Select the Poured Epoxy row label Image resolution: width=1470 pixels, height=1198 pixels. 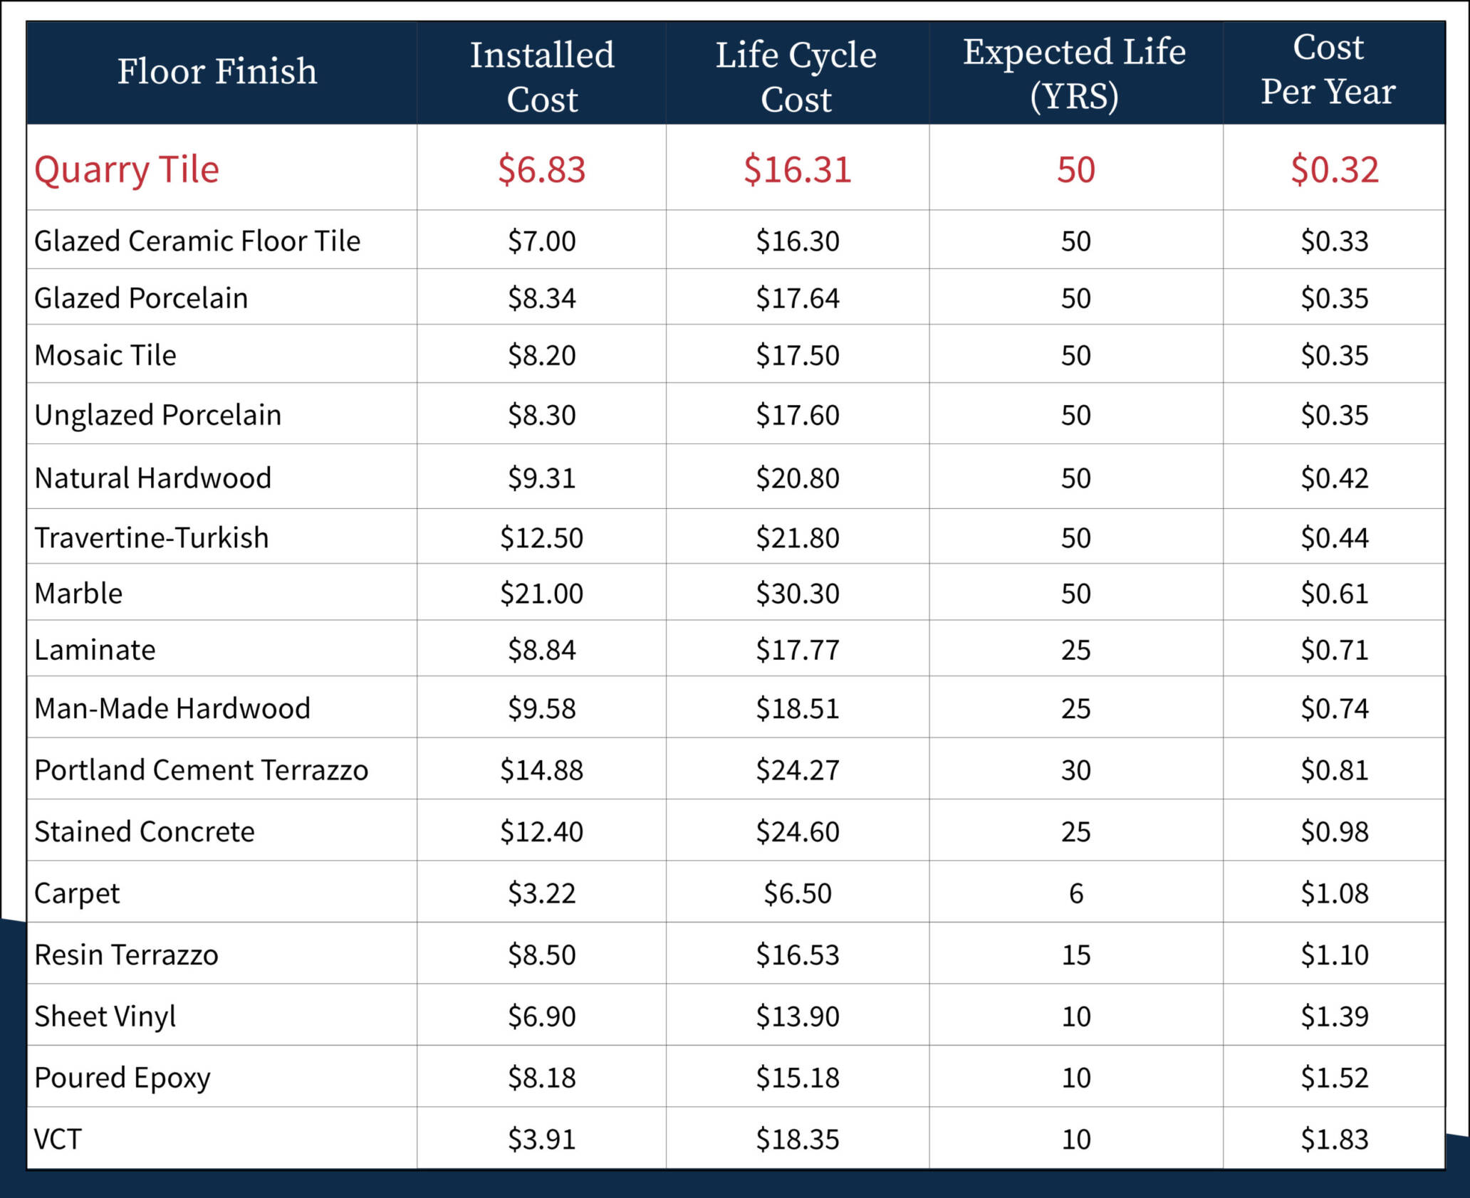click(123, 1078)
